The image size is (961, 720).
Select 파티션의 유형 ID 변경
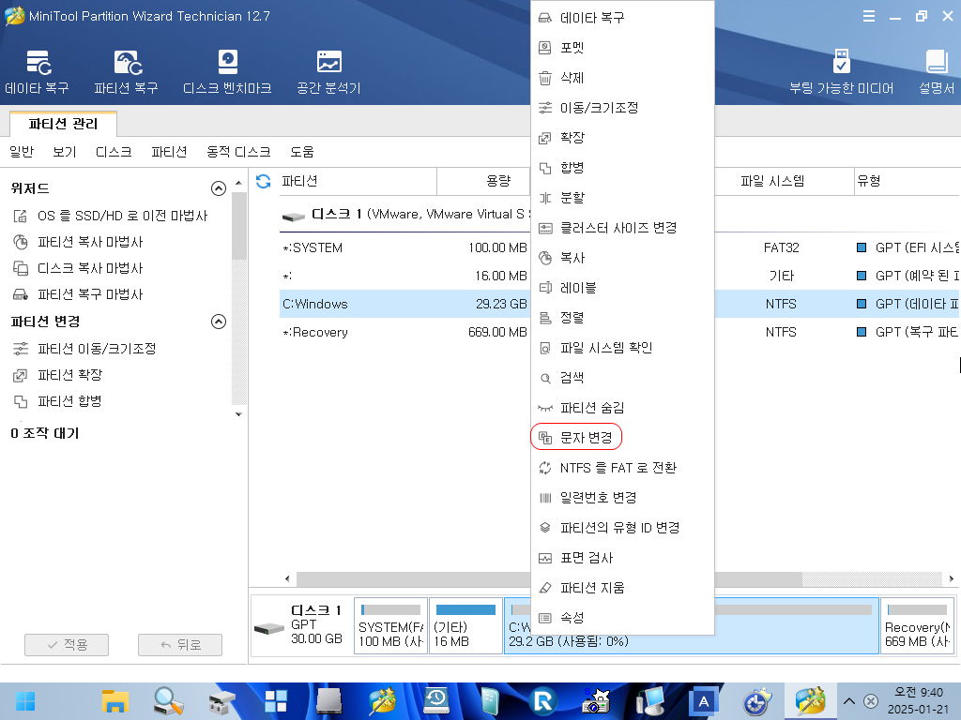(x=622, y=528)
